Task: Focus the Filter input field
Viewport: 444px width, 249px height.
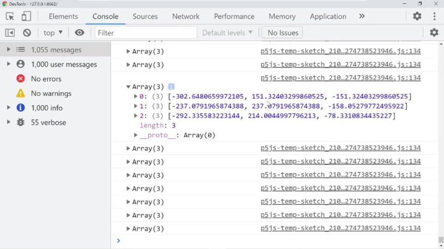Action: coord(146,33)
